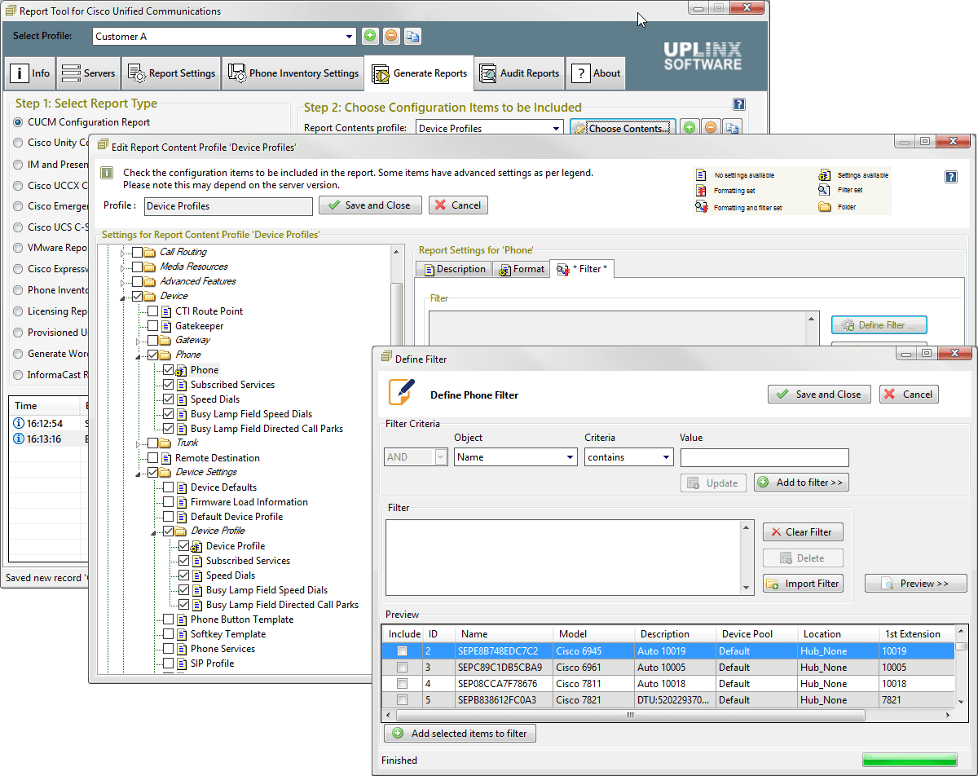978x776 pixels.
Task: Click the blue help icon in Step 2 header
Action: point(739,104)
